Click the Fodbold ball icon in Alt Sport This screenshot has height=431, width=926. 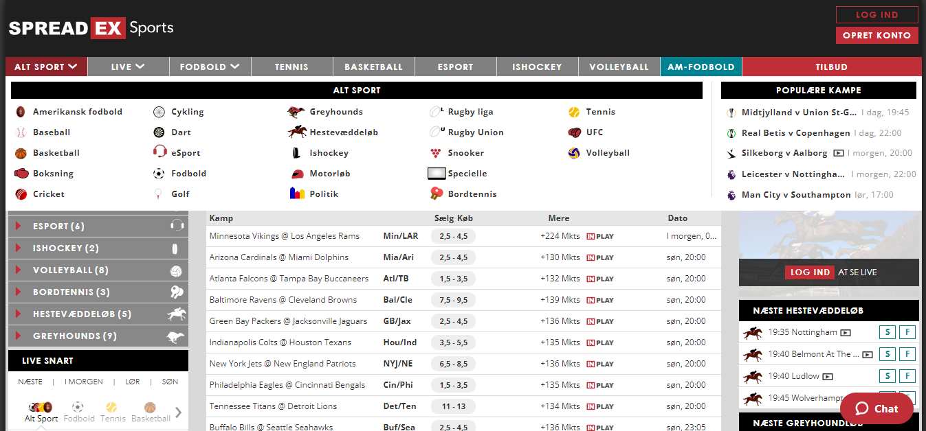[159, 174]
